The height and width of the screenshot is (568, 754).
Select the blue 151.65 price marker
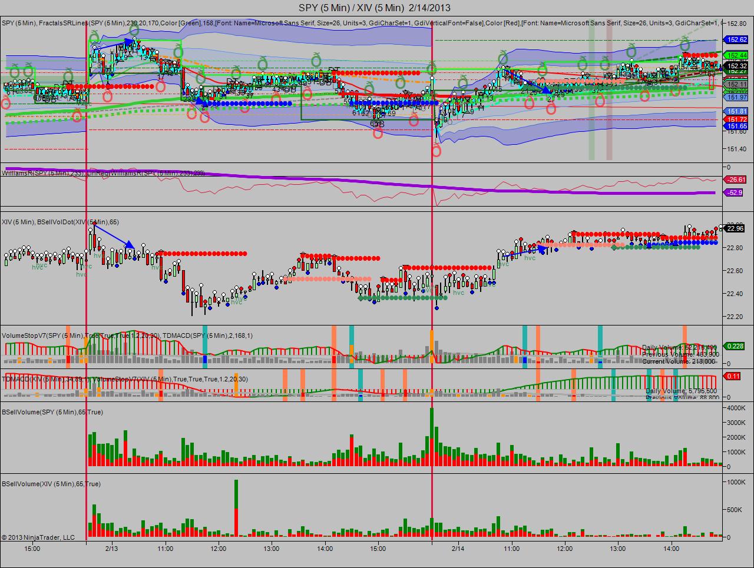[737, 126]
